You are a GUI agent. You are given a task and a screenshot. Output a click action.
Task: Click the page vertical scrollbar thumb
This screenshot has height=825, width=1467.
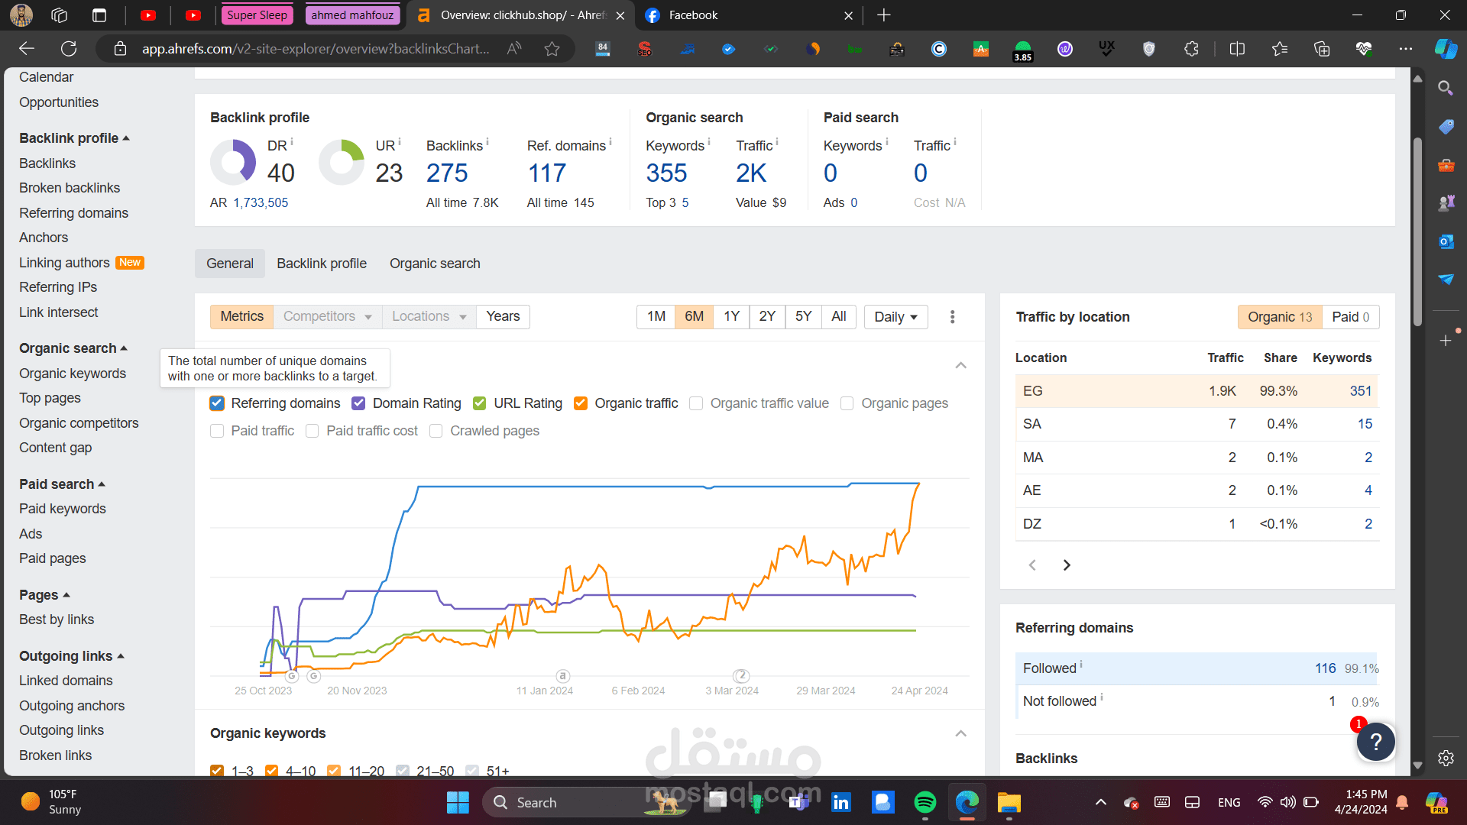pos(1417,229)
